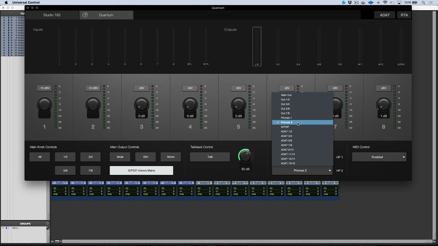Choose ADAT 15/16 from the list
The height and width of the screenshot is (246, 438).
302,163
